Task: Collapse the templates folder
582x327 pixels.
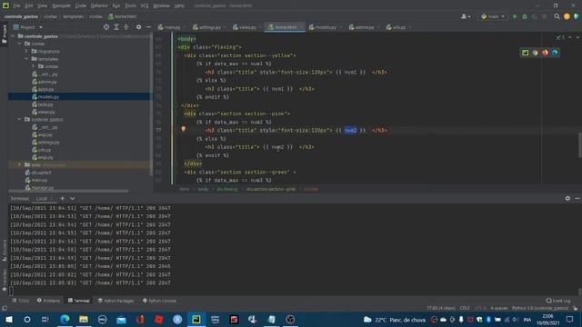Action: point(26,58)
